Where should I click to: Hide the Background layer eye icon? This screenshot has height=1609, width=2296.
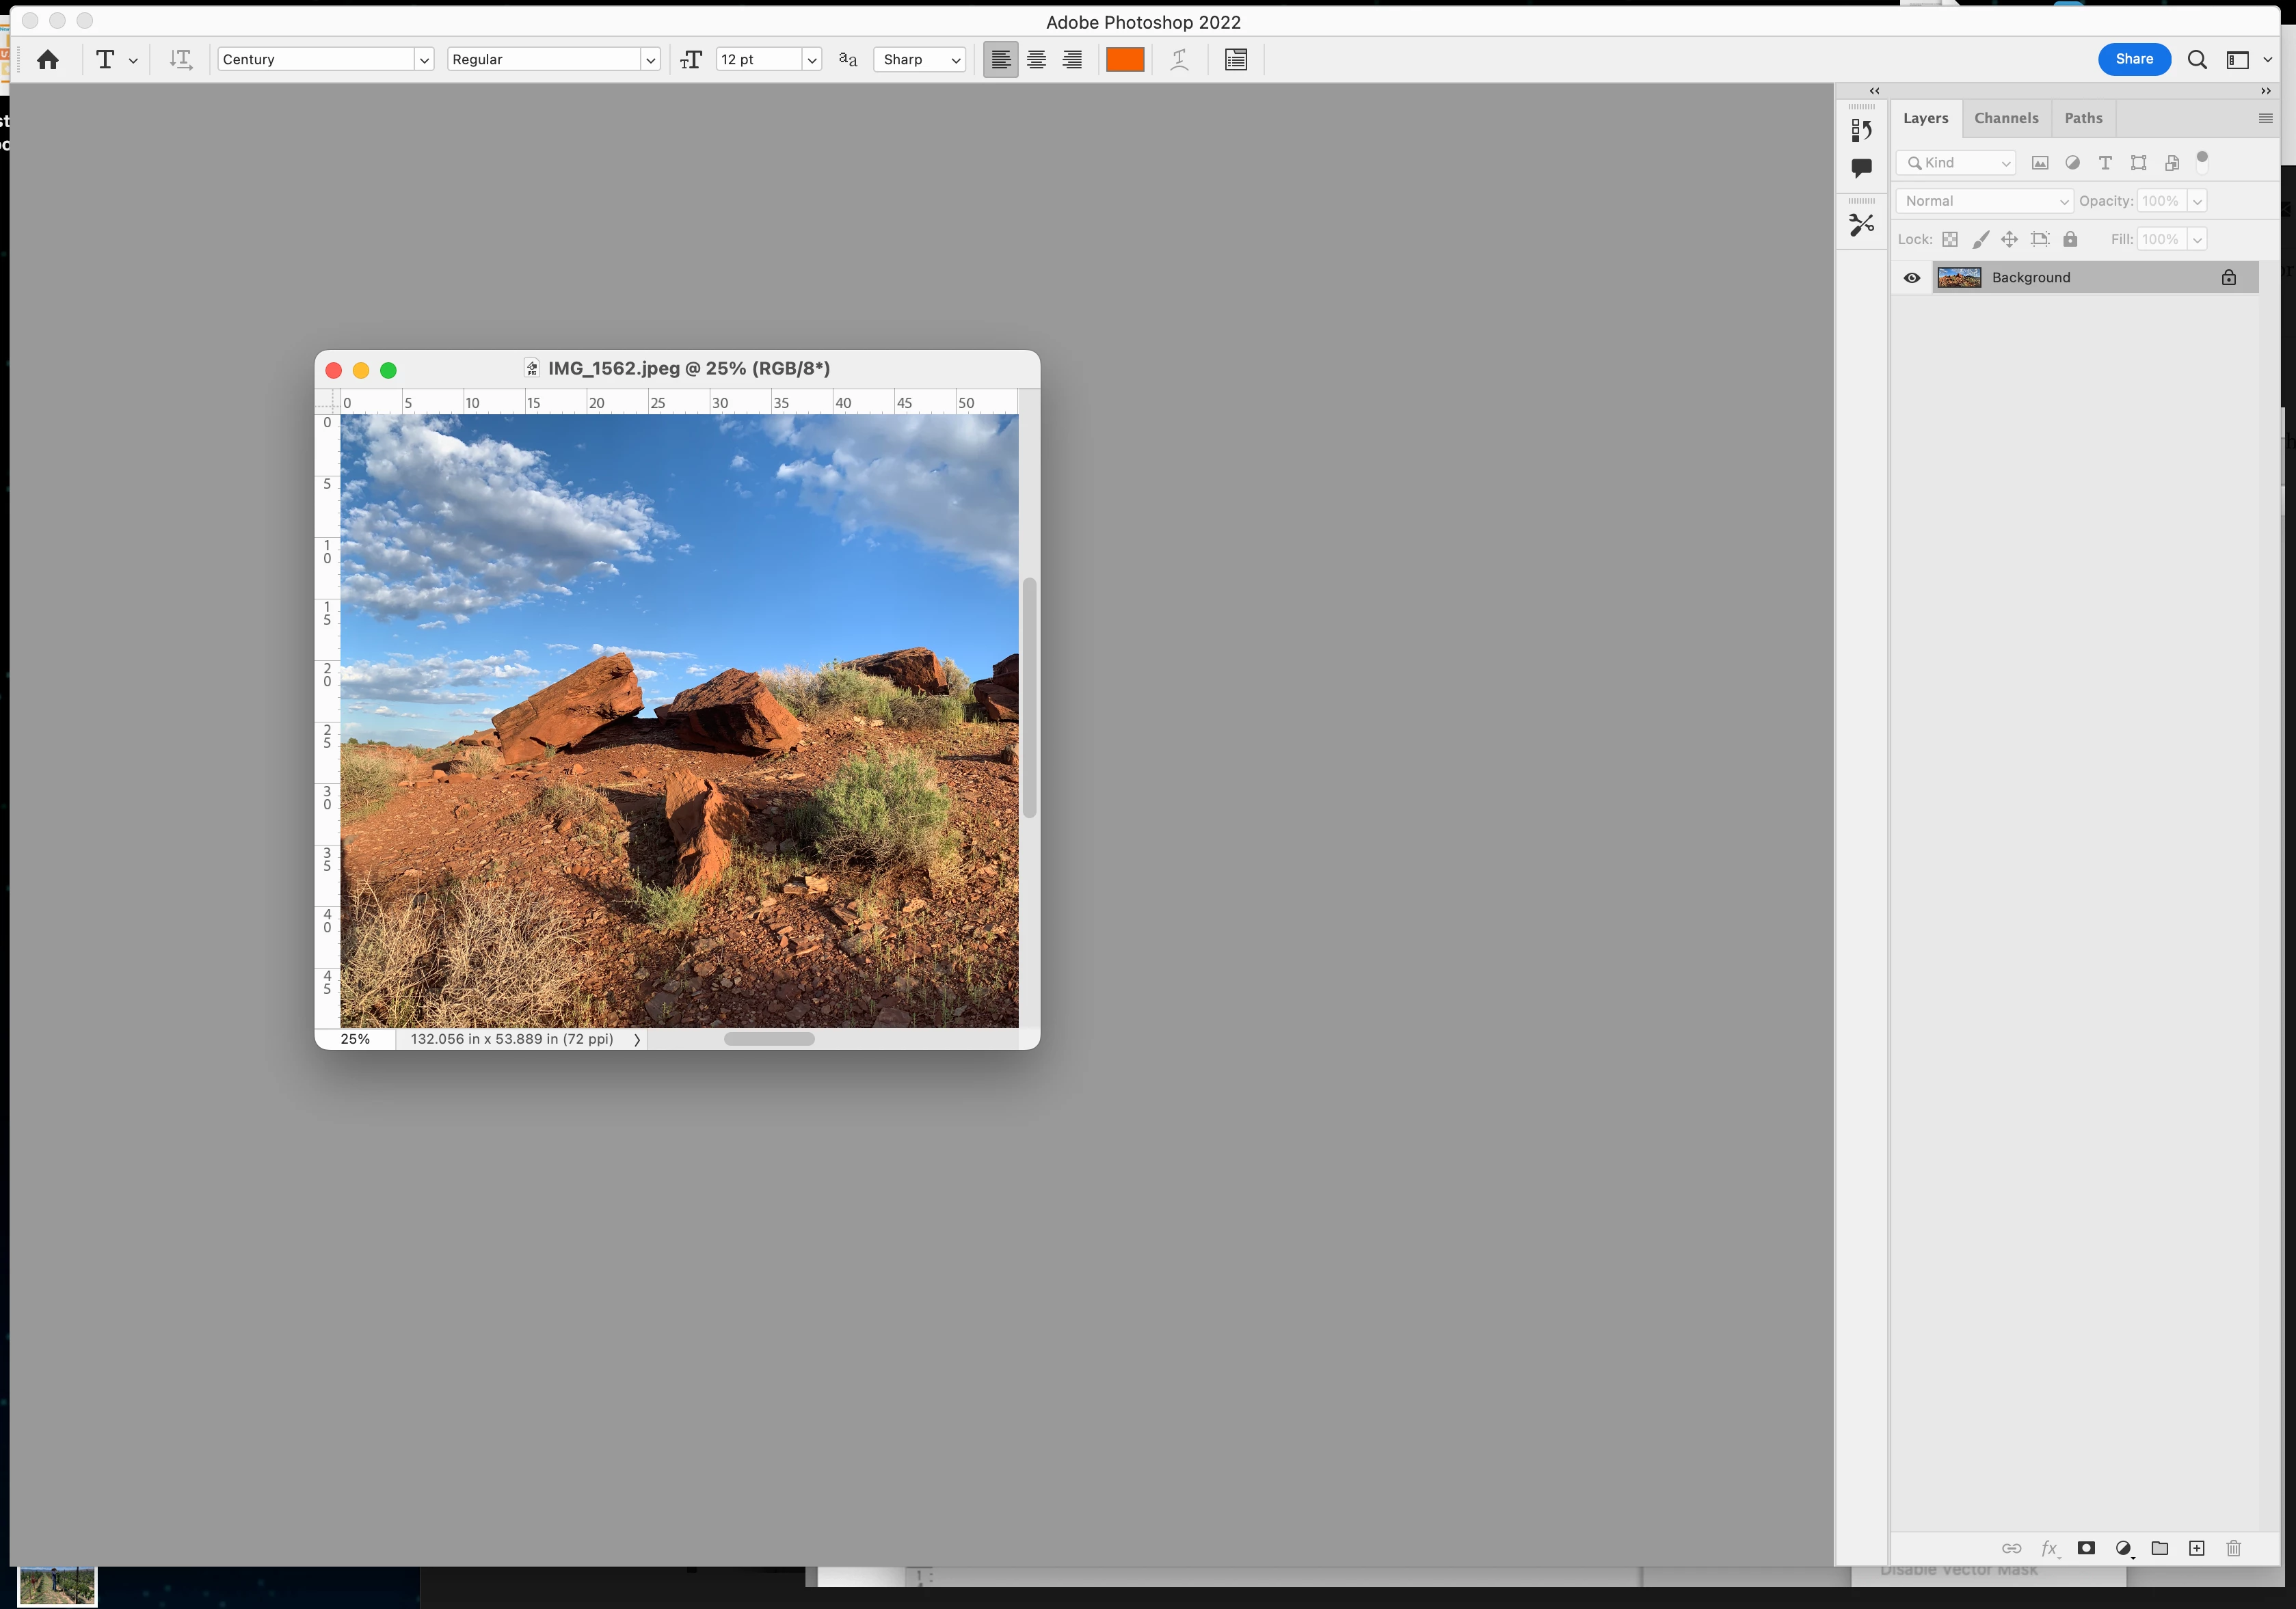pos(1912,278)
